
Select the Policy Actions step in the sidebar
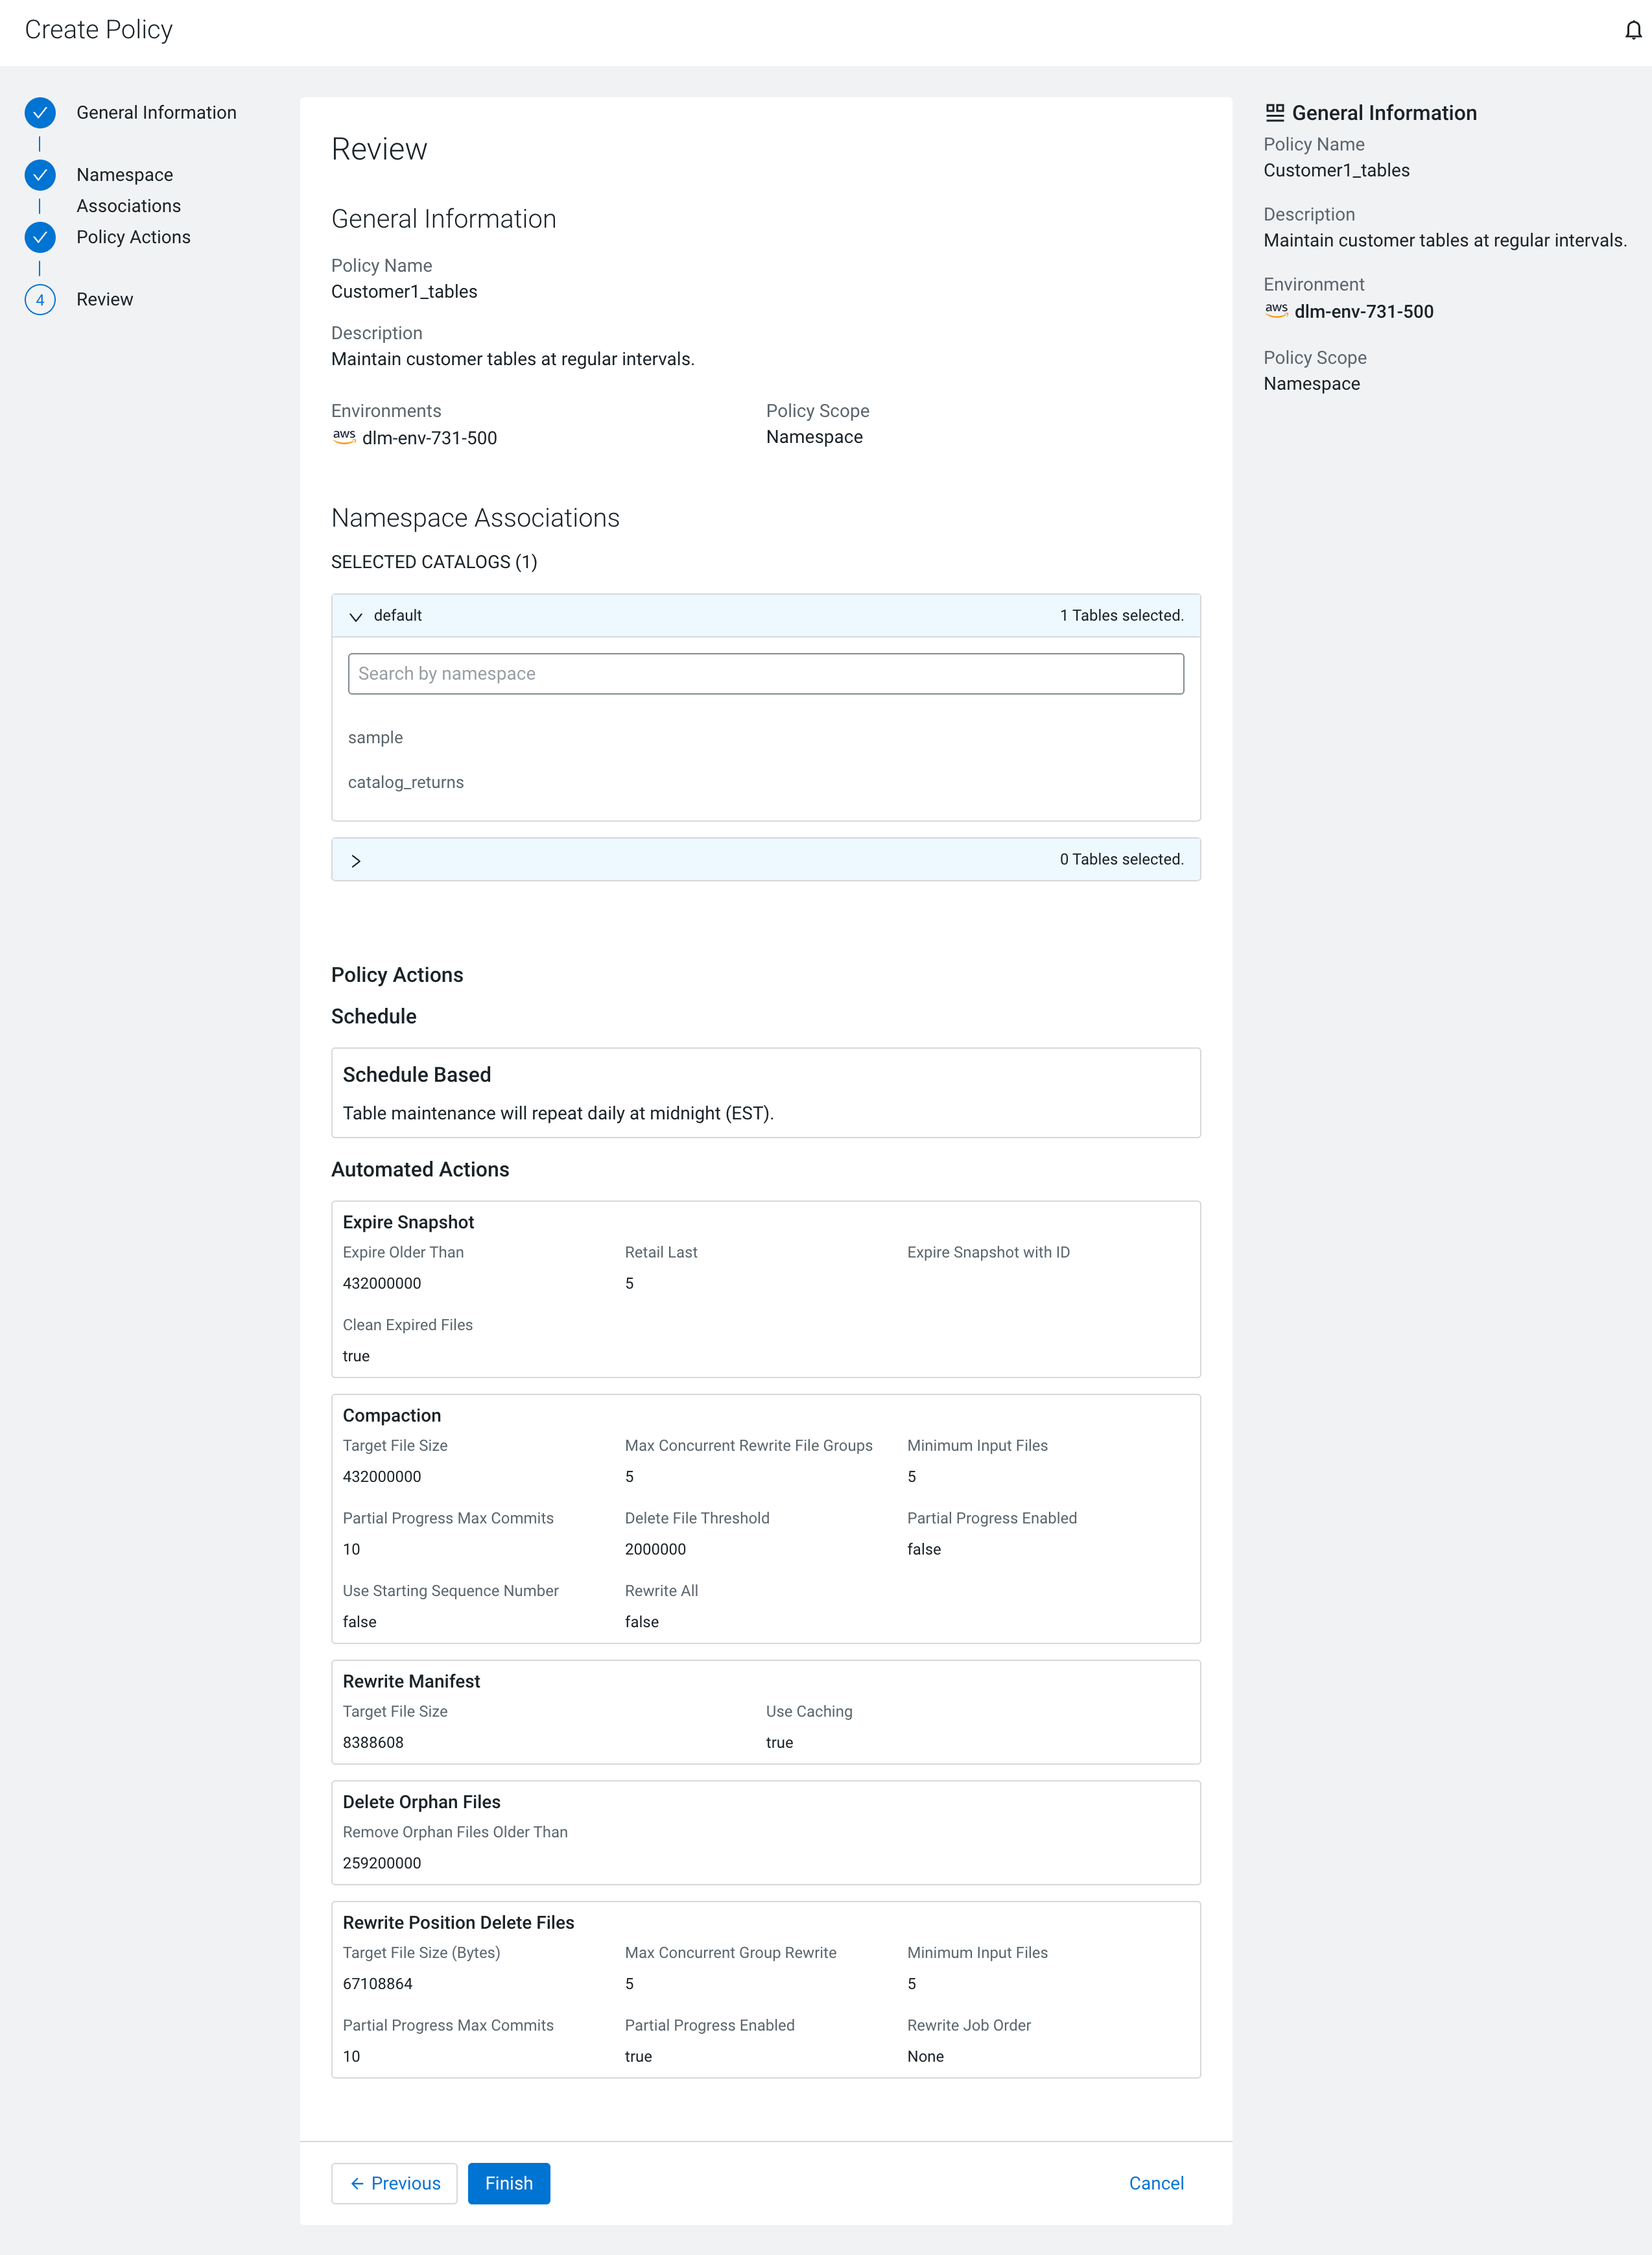pyautogui.click(x=133, y=237)
